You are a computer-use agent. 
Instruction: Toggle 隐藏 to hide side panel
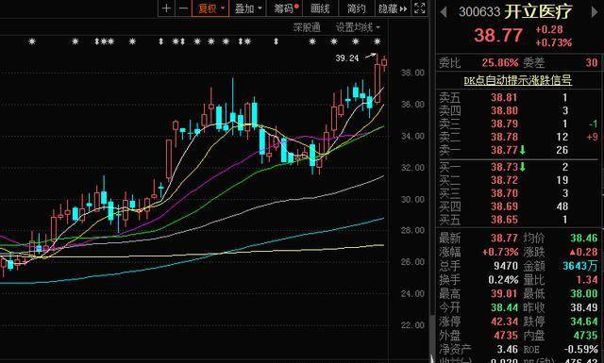click(393, 8)
